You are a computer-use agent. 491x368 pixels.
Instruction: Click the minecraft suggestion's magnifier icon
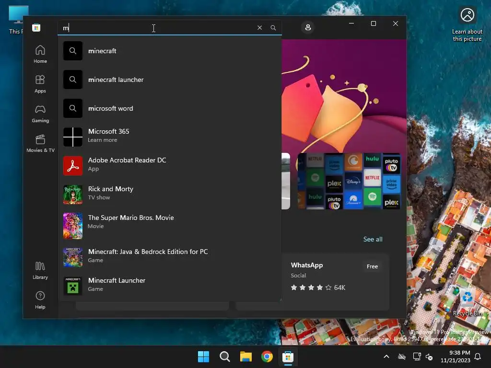coord(73,51)
